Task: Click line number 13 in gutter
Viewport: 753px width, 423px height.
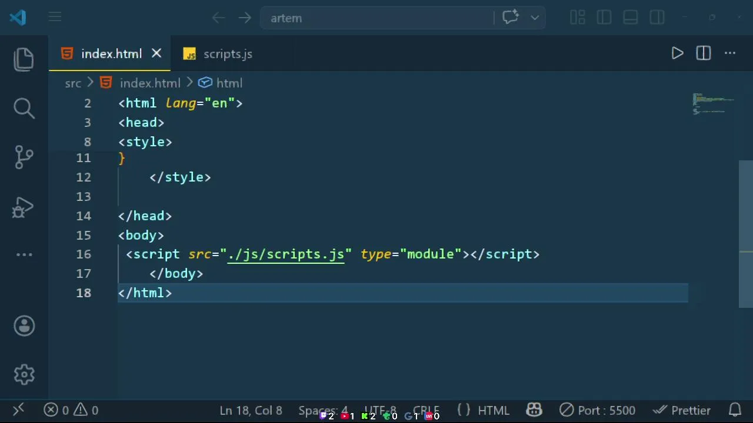Action: point(84,197)
